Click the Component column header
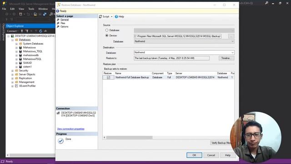The width and height of the screenshot is (291, 164). pos(158,73)
